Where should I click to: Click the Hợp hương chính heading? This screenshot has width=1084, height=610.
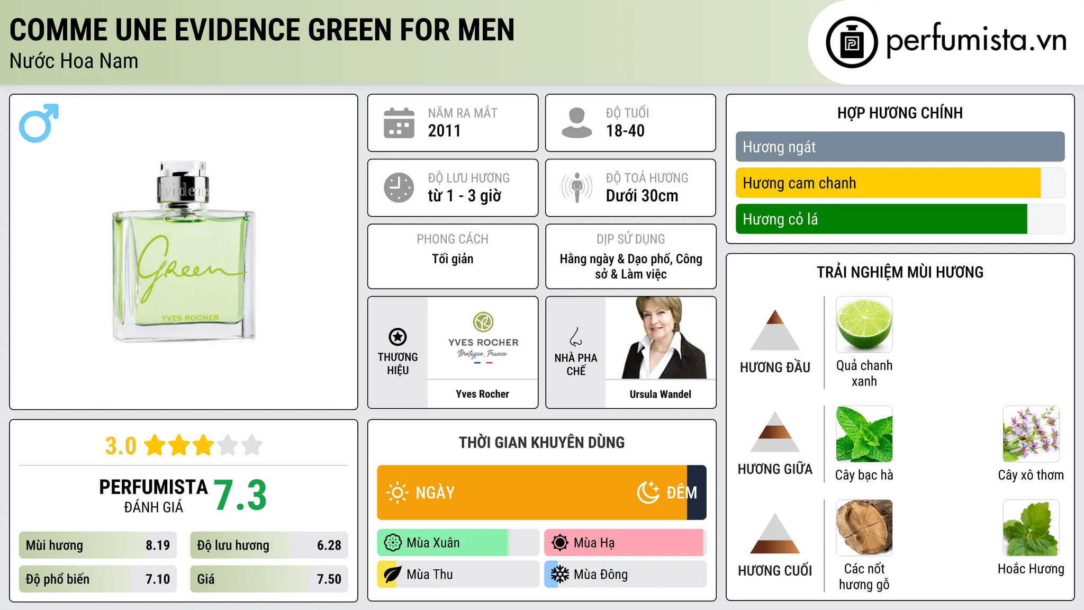[x=900, y=113]
